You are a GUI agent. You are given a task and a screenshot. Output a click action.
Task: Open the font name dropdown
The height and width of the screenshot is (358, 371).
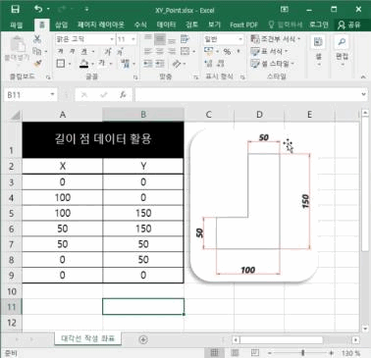coord(112,39)
